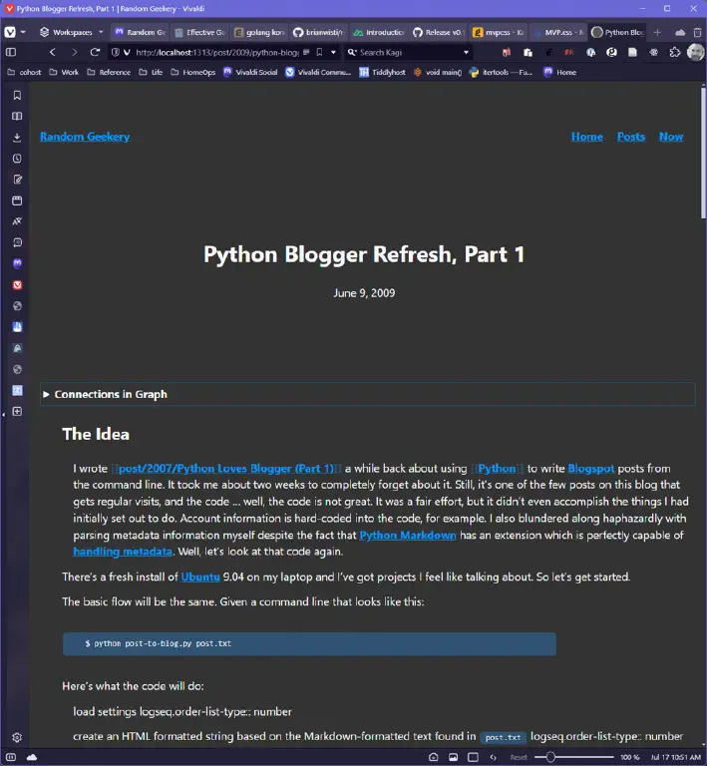The image size is (707, 766).
Task: Open the Translate panel
Action: pyautogui.click(x=17, y=221)
